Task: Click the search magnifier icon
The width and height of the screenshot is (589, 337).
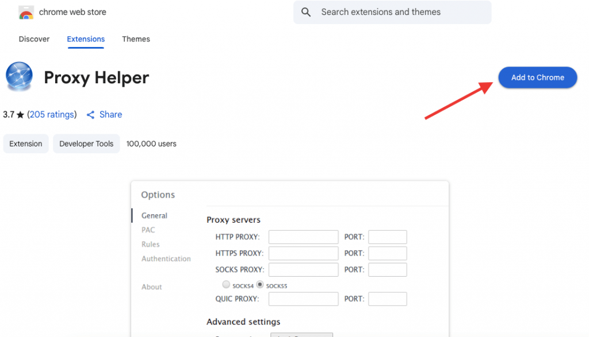Action: tap(306, 13)
